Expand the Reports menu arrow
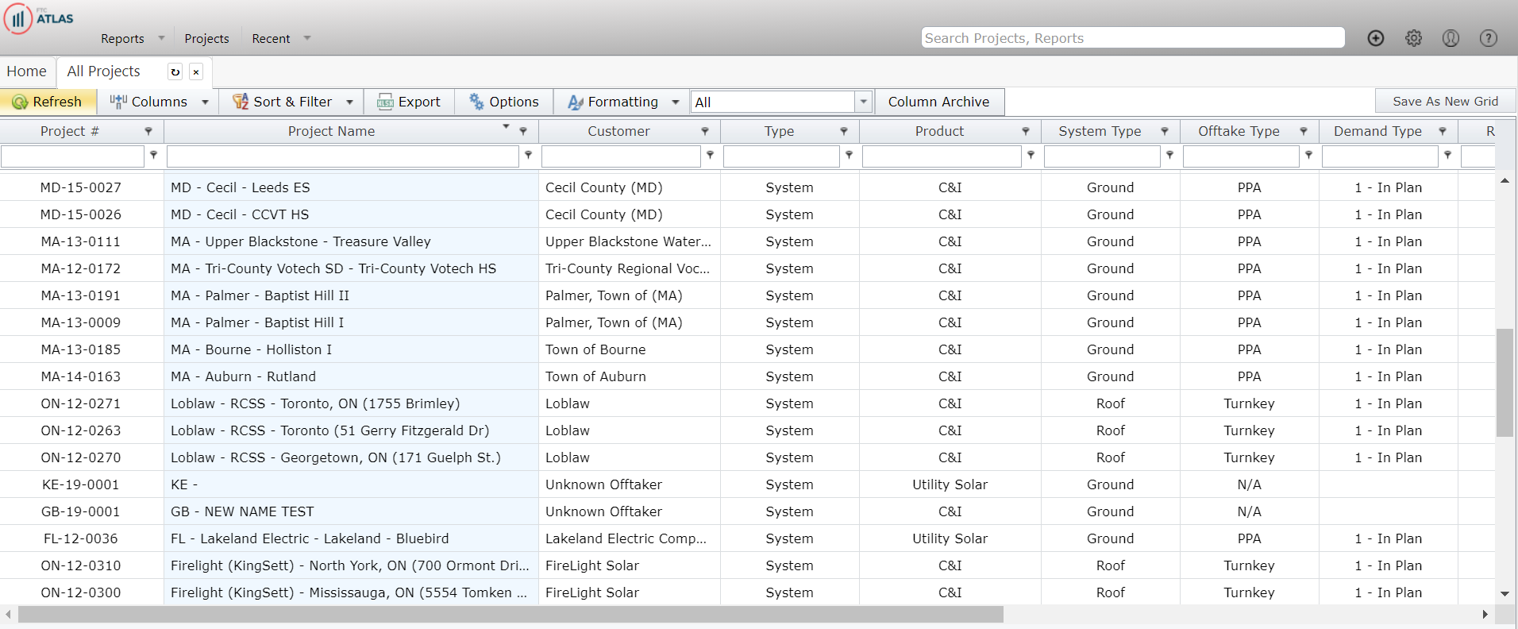This screenshot has width=1518, height=629. tap(161, 38)
